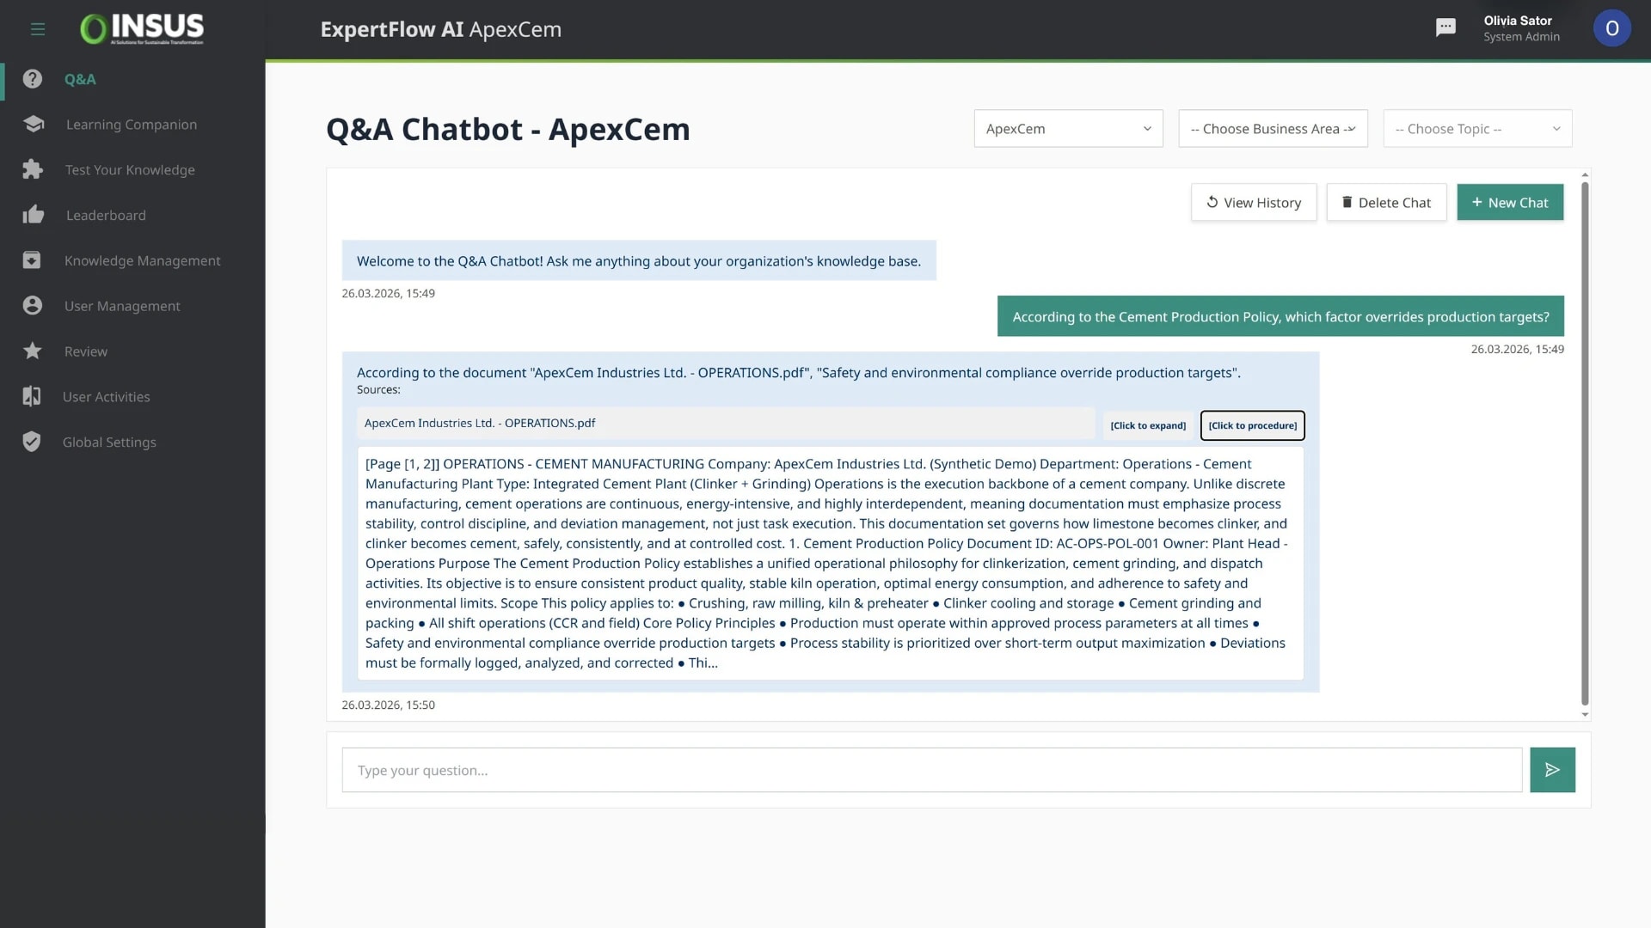Click the Q&A Chatbot - ApexCem heading

(x=507, y=129)
